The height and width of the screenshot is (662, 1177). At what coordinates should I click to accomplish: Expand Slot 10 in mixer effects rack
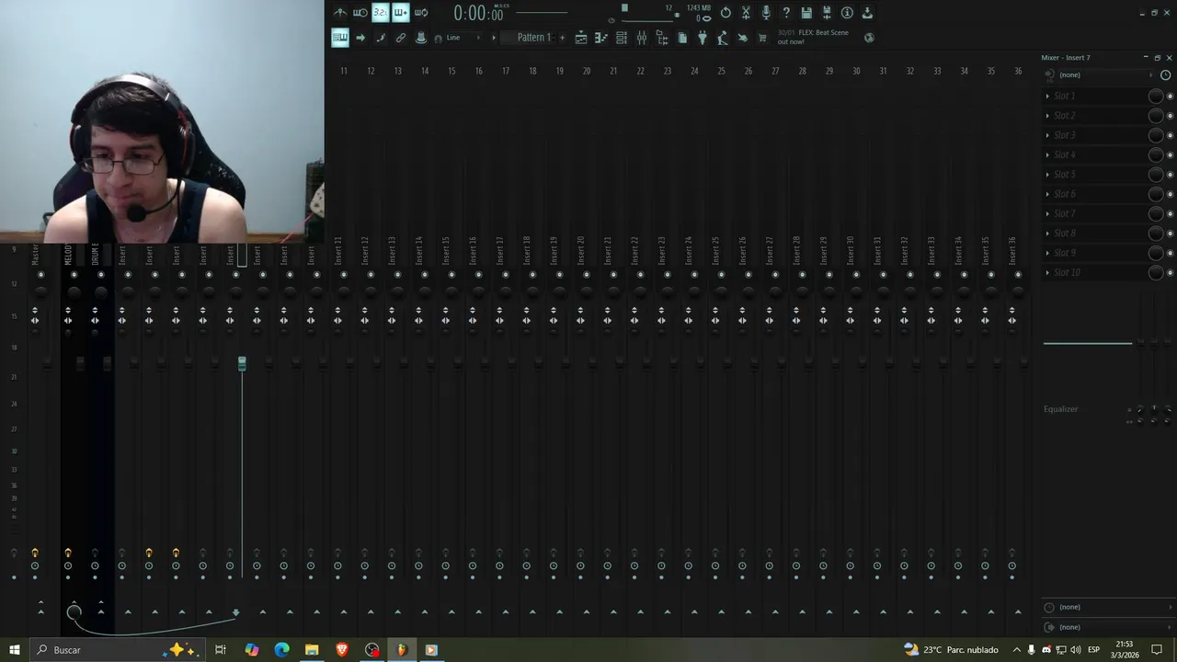pos(1047,273)
